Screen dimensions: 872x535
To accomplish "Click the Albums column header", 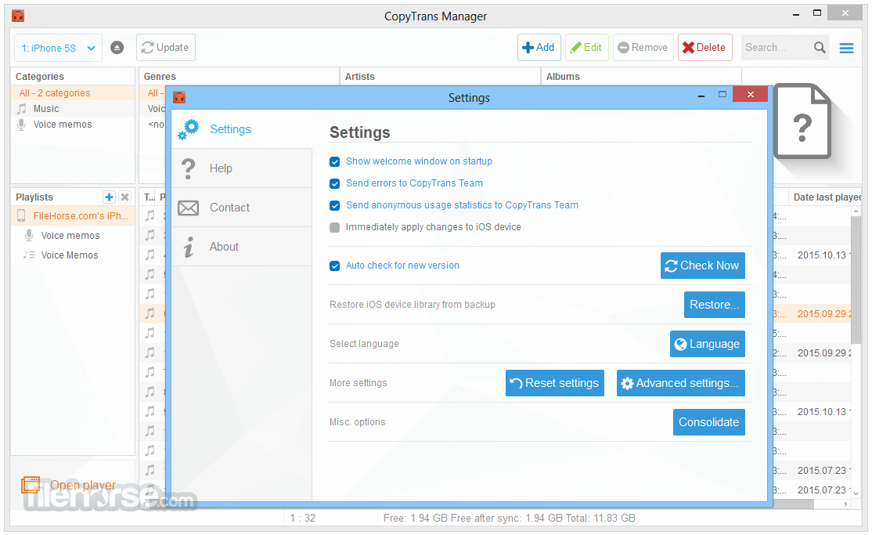I will [641, 76].
